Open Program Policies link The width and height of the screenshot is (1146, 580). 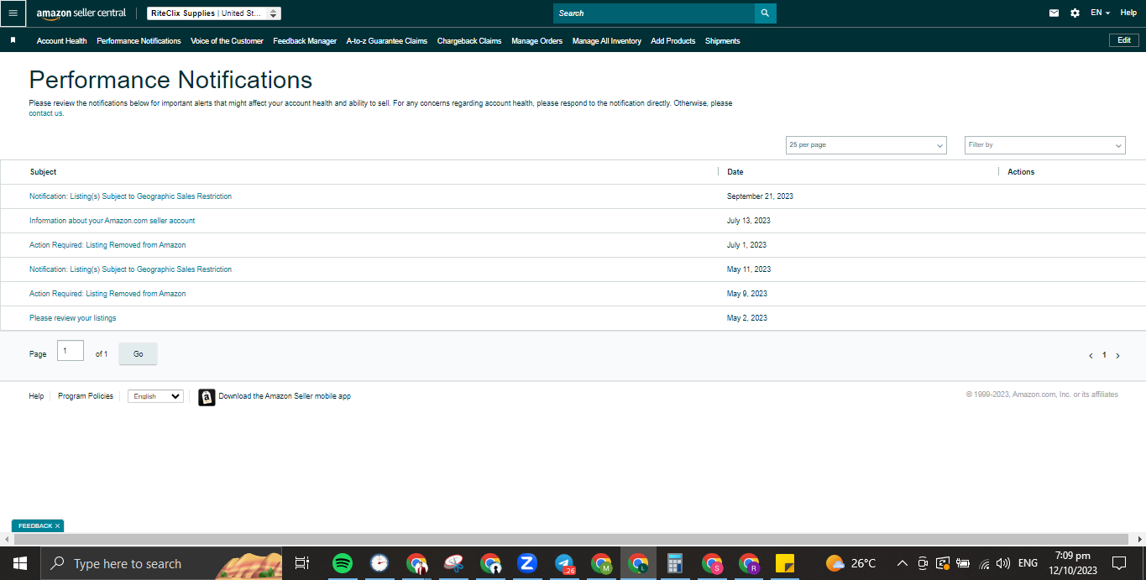pos(86,396)
